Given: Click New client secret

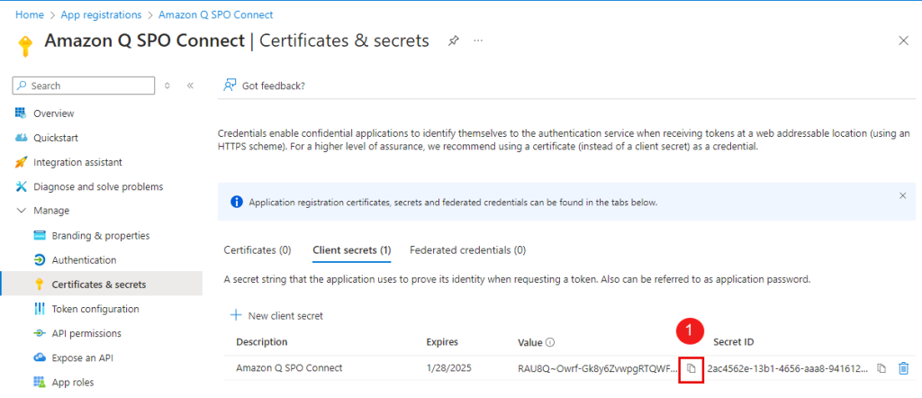Looking at the screenshot, I should tap(276, 316).
